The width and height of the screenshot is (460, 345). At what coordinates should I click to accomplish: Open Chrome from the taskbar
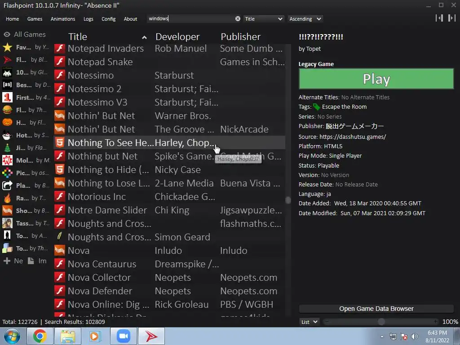(40, 336)
